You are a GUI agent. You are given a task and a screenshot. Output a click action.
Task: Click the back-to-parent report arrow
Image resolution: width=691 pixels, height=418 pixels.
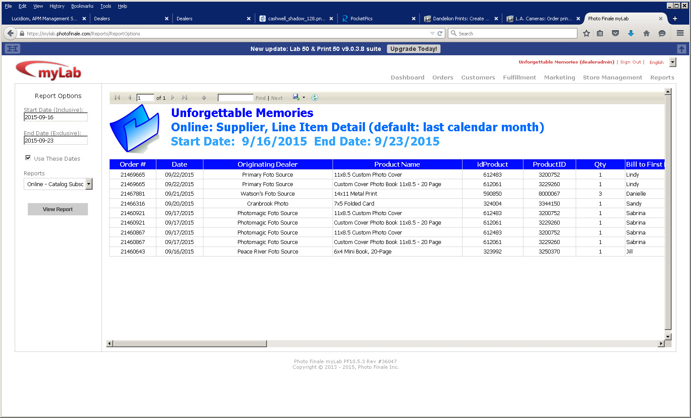click(203, 98)
